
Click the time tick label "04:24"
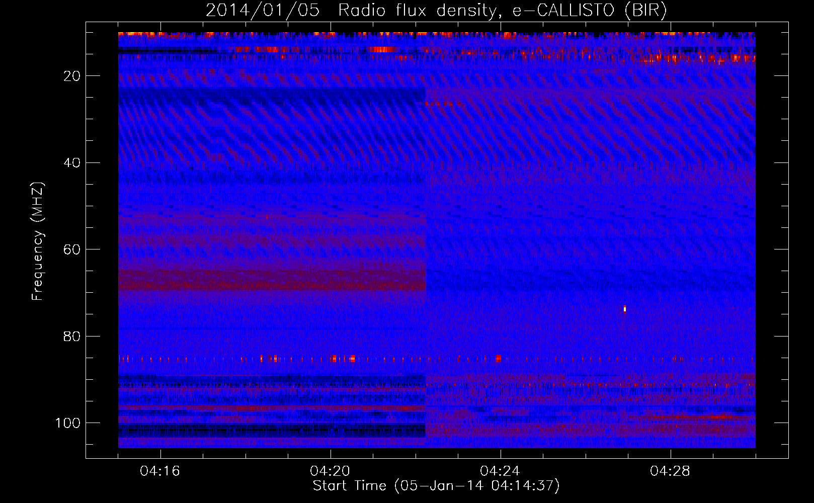(x=500, y=471)
